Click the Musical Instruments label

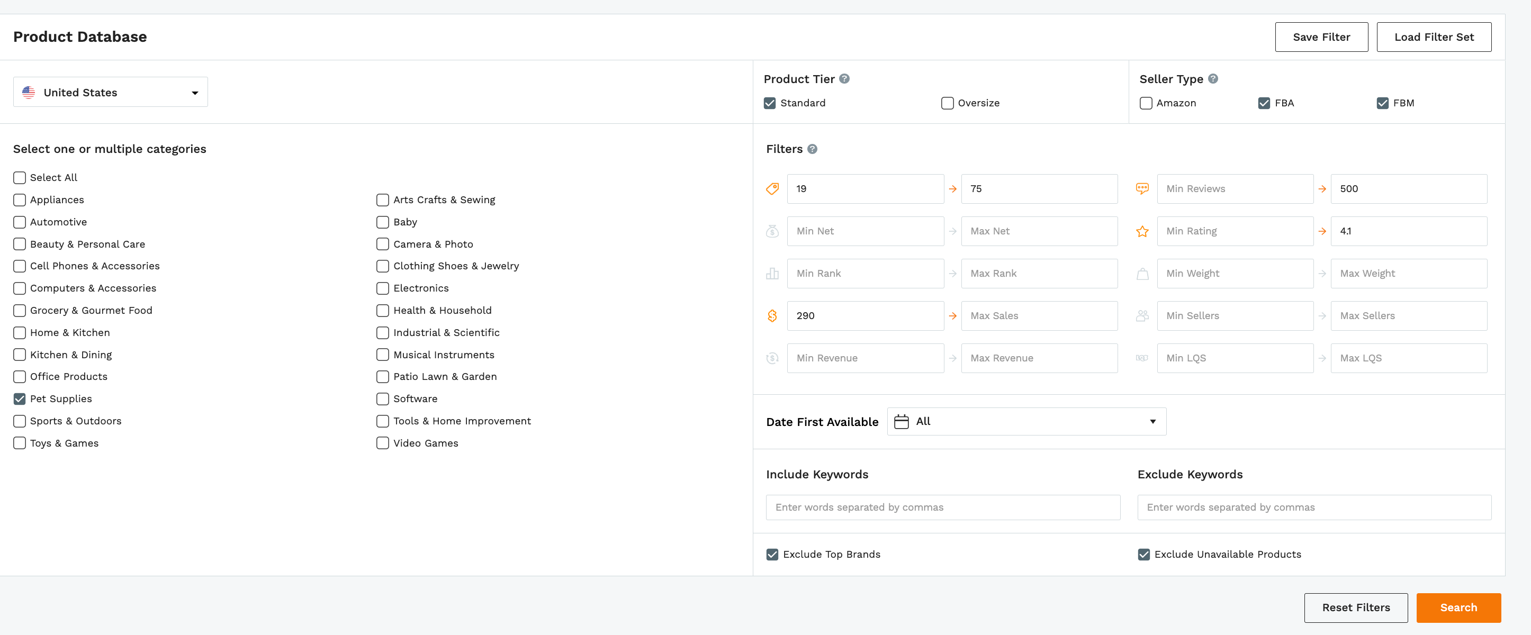coord(444,355)
